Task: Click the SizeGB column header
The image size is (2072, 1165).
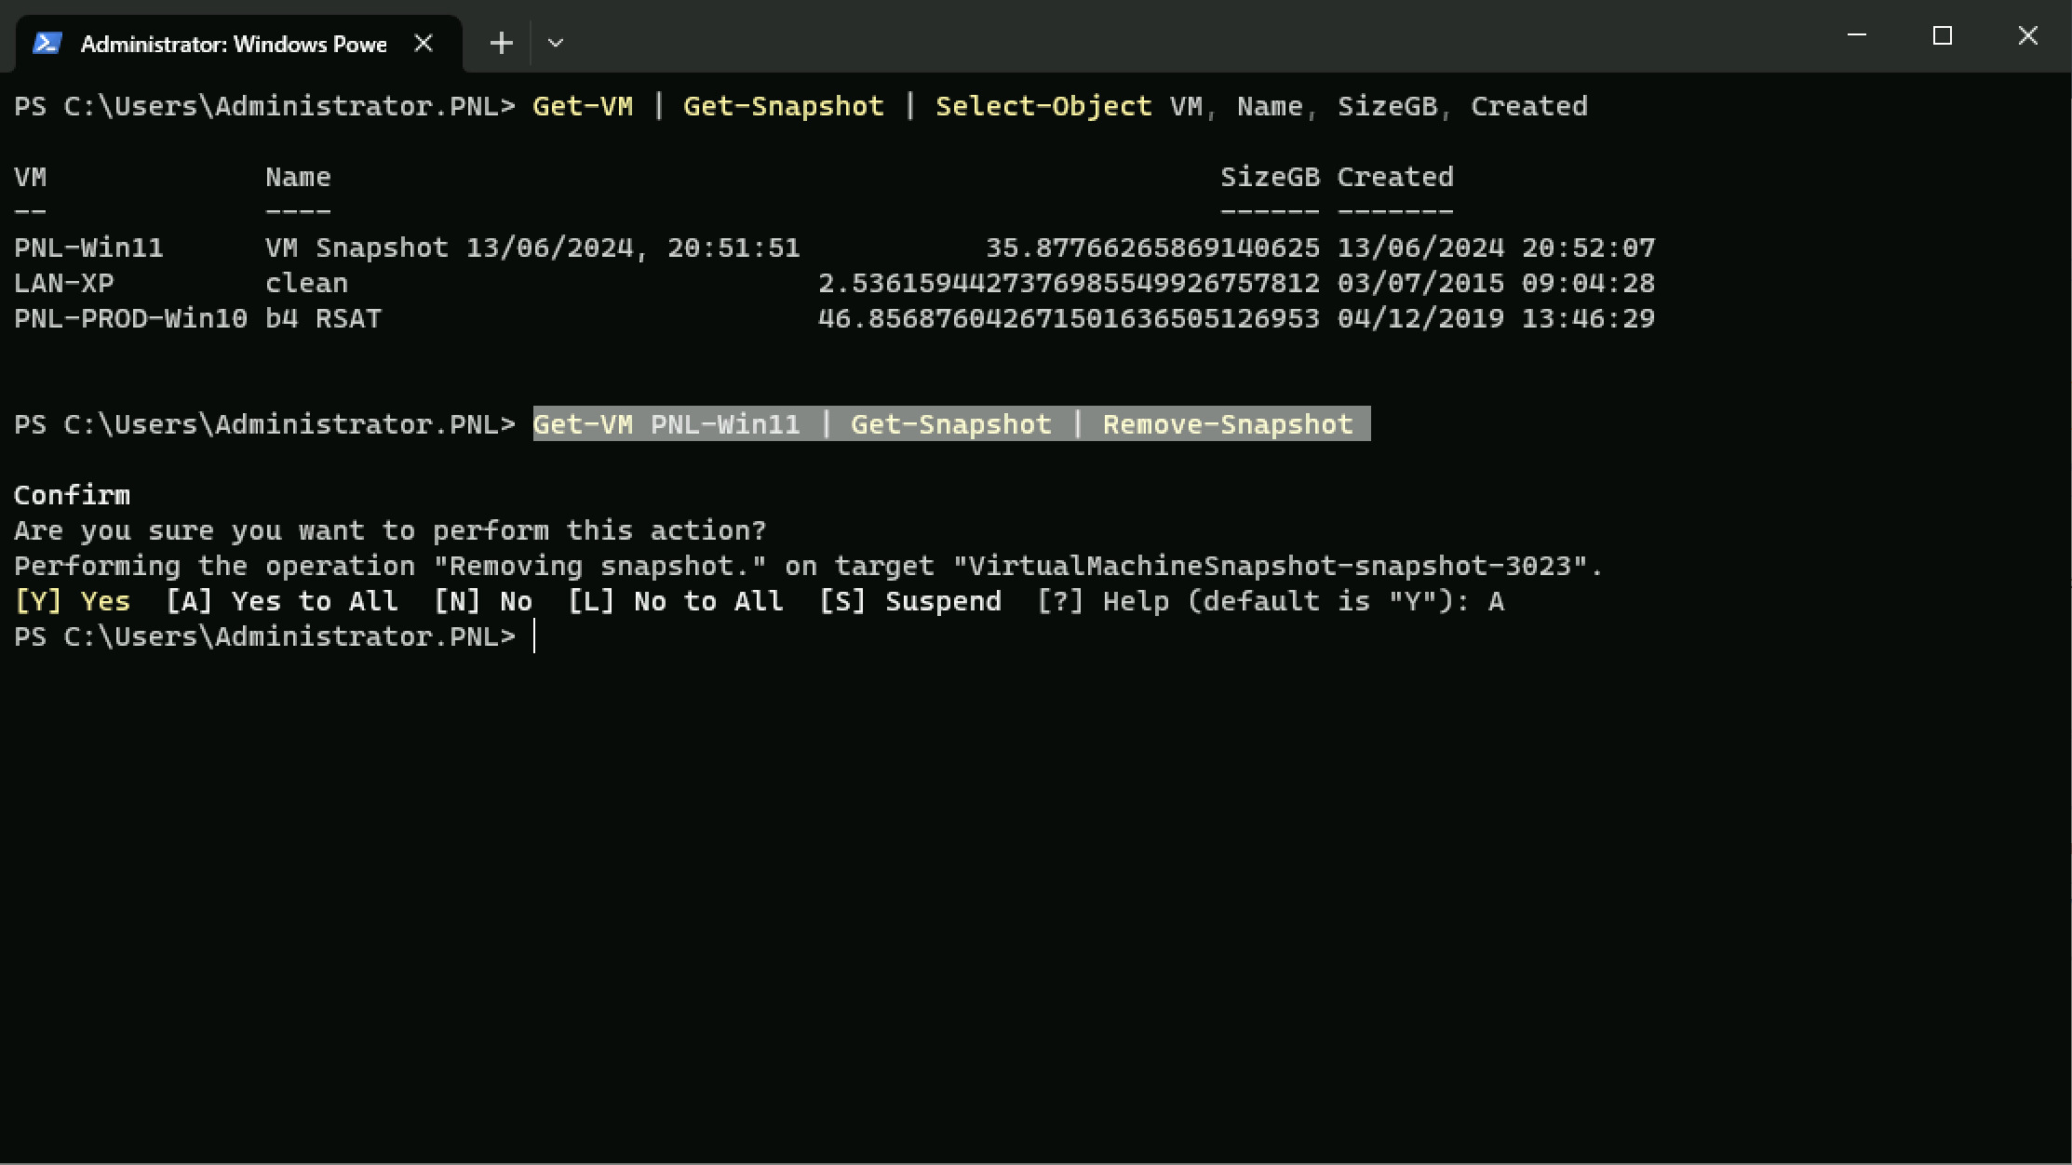Action: [1270, 177]
